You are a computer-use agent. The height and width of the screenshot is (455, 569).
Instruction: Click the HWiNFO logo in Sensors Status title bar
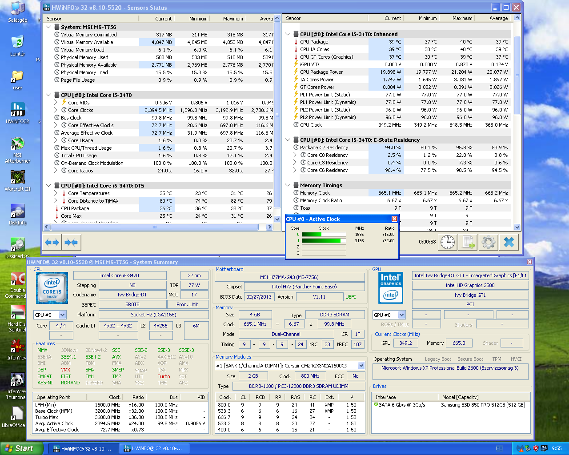(x=47, y=8)
